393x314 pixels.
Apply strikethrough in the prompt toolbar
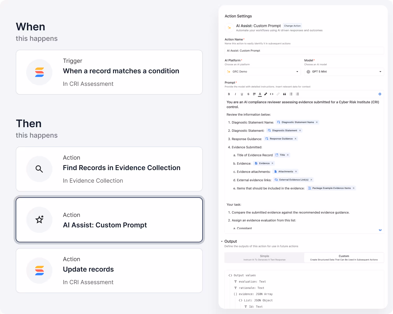pyautogui.click(x=248, y=94)
